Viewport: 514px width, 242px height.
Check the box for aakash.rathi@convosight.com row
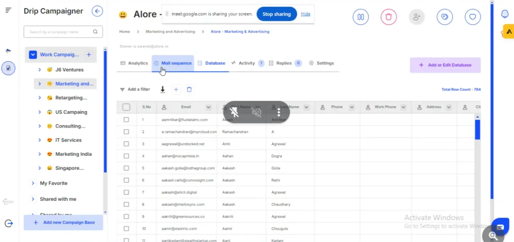[x=126, y=180]
